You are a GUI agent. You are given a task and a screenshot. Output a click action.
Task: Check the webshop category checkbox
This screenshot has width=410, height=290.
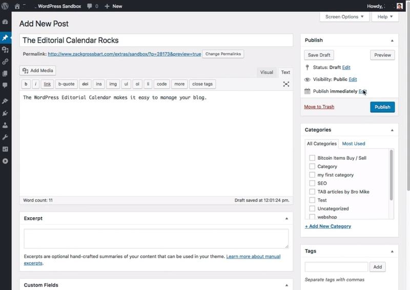coord(312,217)
